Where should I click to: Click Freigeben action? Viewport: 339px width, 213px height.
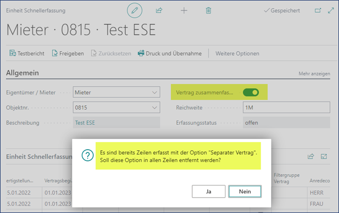[68, 53]
